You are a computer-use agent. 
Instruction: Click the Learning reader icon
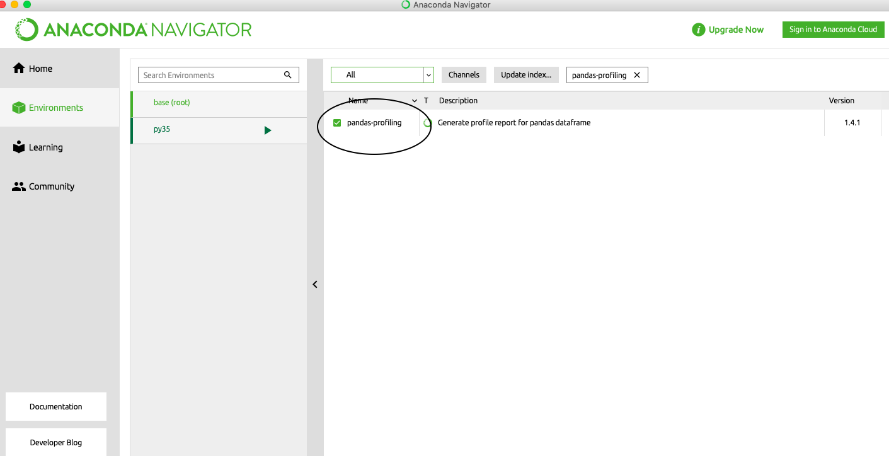coord(19,147)
